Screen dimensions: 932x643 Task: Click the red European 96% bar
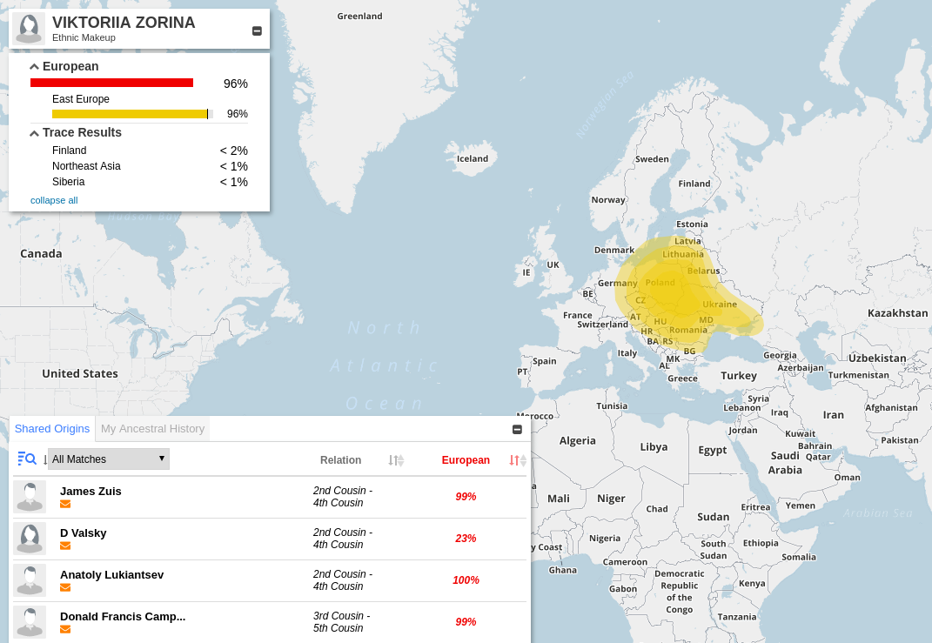pos(111,84)
